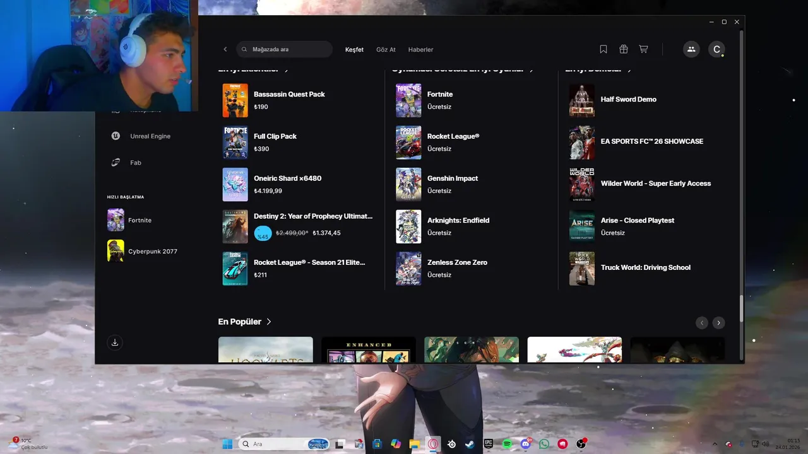This screenshot has height=454, width=808.
Task: Click Rocket League® thumbnail in free games
Action: coord(408,143)
